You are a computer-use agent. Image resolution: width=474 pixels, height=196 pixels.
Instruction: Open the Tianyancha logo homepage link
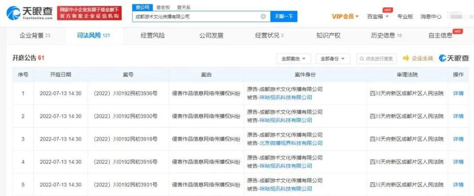click(30, 13)
